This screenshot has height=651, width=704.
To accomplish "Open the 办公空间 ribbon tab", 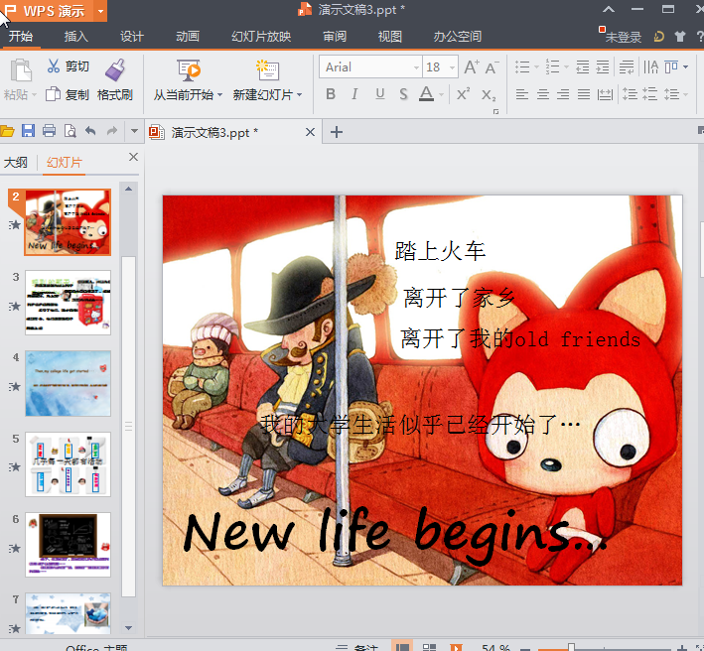I will [x=458, y=36].
